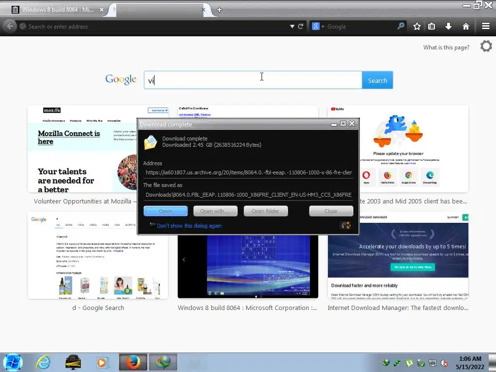The width and height of the screenshot is (496, 372).
Task: Open 'd - Google Search' thumbnail
Action: click(98, 256)
